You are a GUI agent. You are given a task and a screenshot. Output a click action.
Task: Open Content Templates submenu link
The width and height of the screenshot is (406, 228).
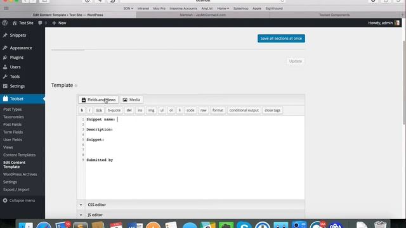coord(20,155)
